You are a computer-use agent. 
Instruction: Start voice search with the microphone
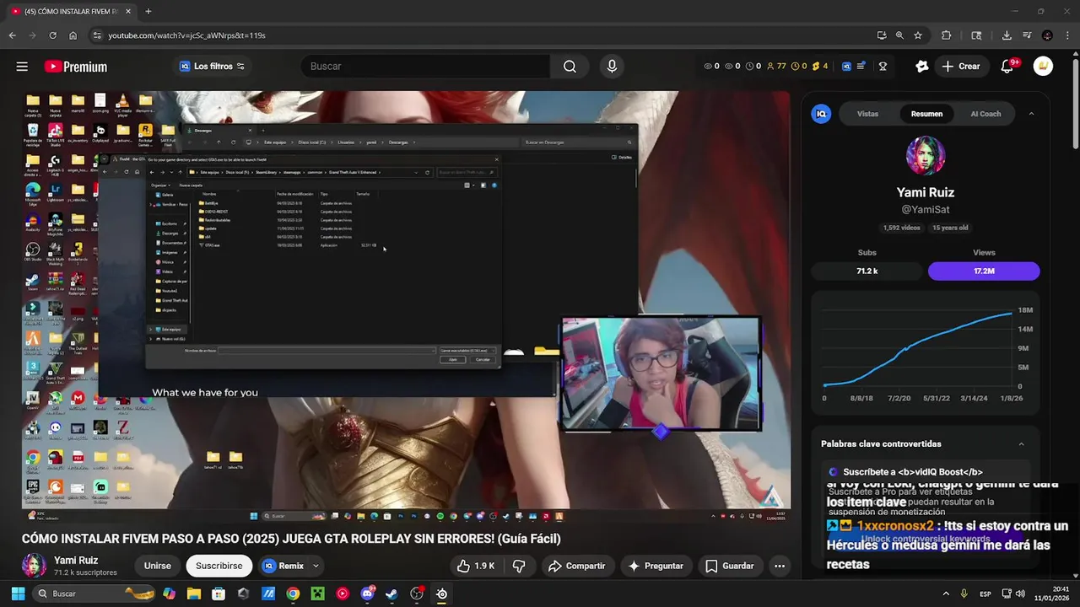pyautogui.click(x=612, y=67)
